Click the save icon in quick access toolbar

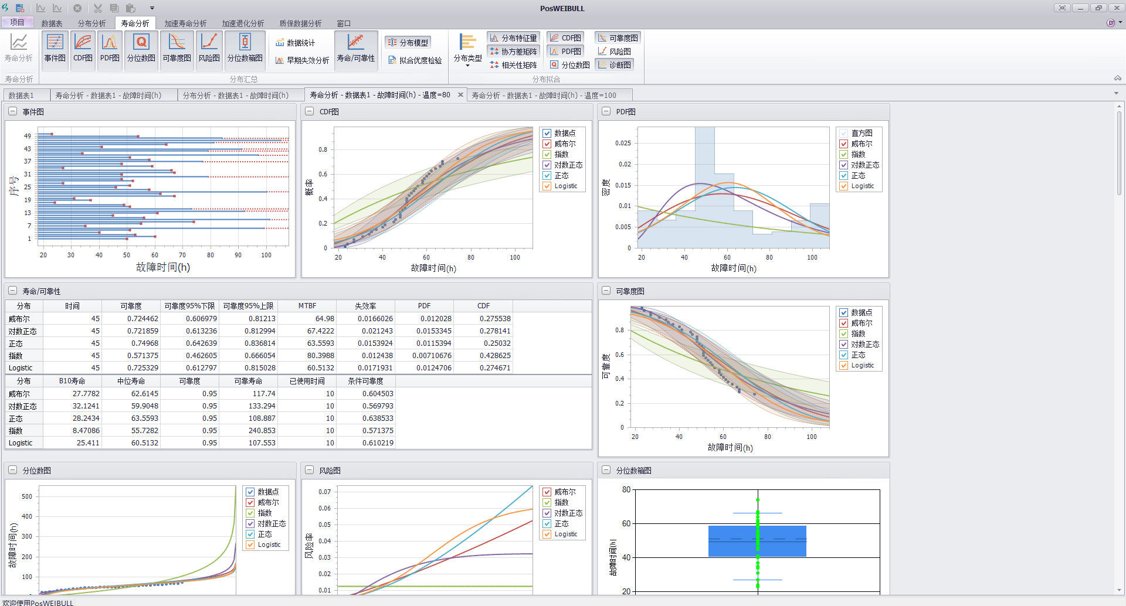(19, 8)
